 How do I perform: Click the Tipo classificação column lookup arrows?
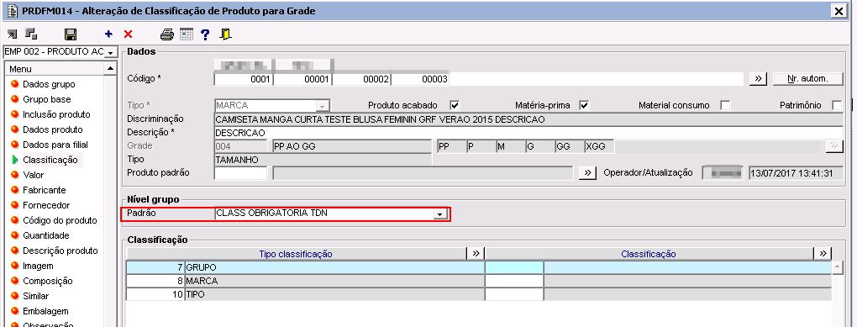pyautogui.click(x=476, y=253)
